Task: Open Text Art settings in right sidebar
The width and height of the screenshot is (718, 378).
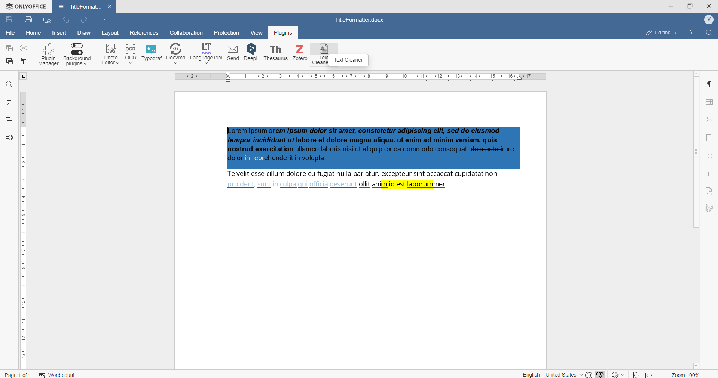Action: coord(709,191)
